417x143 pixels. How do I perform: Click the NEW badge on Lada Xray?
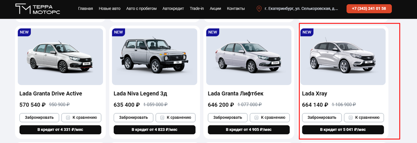click(307, 32)
